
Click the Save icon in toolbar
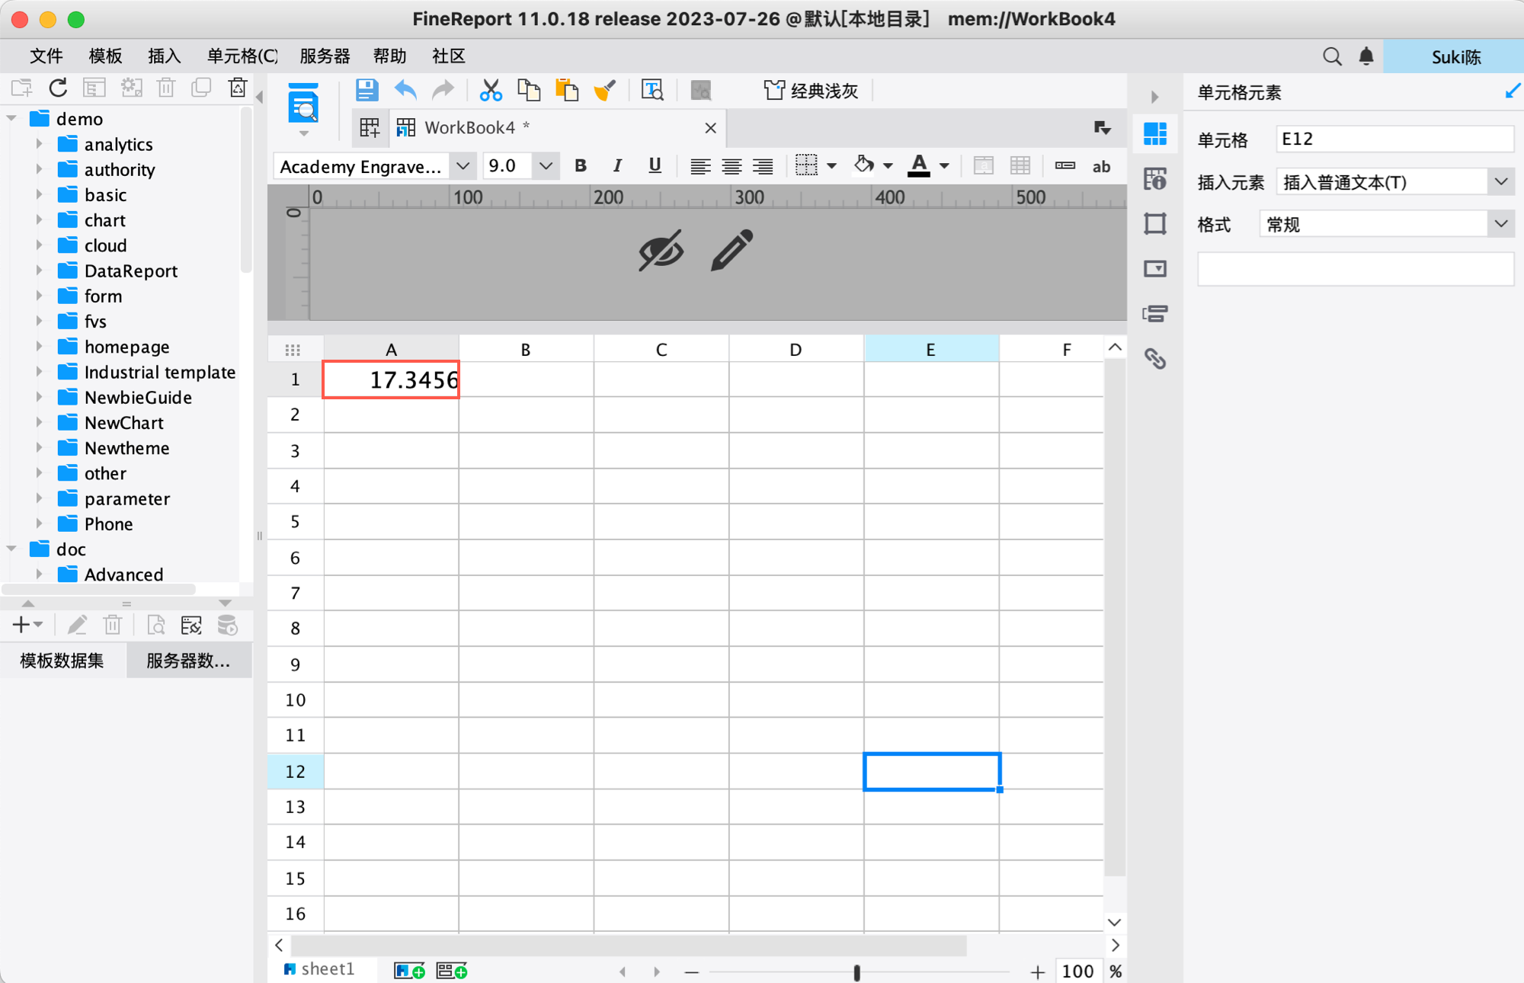pos(367,90)
